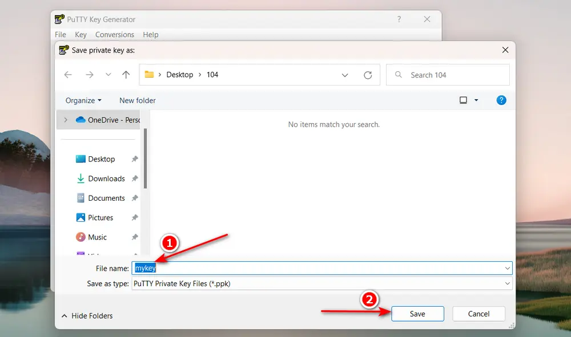Open Get Help with the question mark icon
This screenshot has width=571, height=337.
(x=501, y=100)
